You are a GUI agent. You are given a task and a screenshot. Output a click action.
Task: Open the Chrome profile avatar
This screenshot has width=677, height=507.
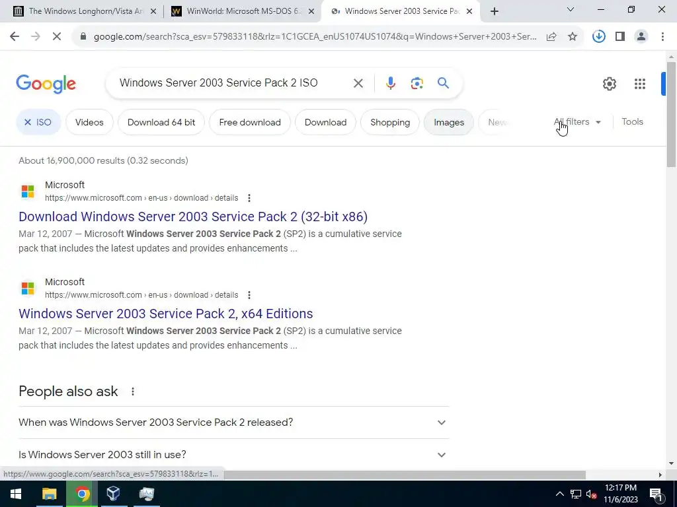point(641,37)
